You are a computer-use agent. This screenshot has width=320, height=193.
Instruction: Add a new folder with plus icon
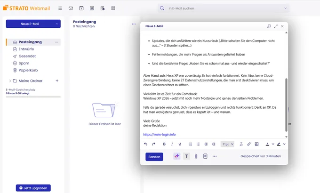click(x=57, y=81)
